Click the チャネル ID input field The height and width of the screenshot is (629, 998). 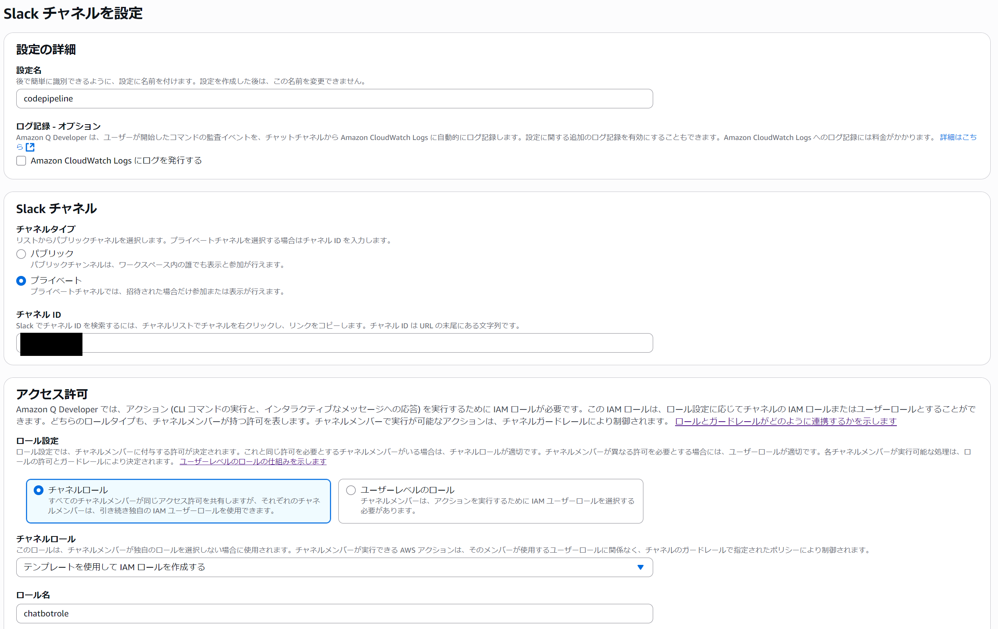334,343
